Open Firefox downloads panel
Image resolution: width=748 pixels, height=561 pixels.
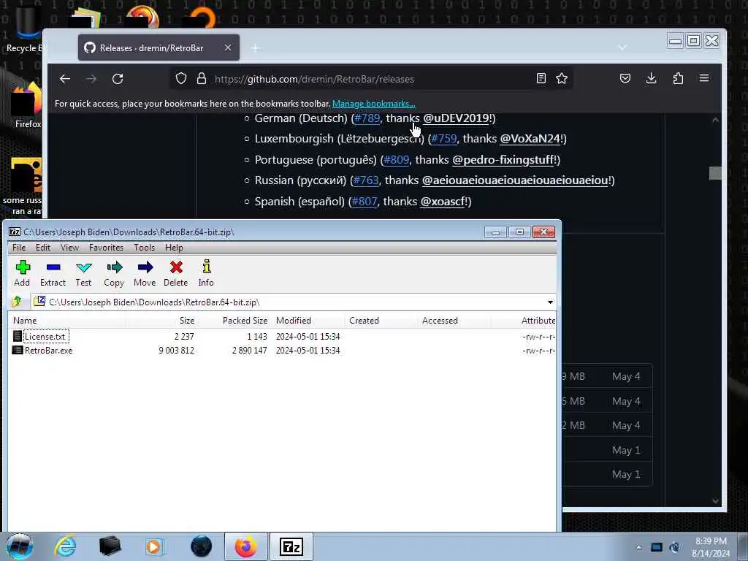[651, 78]
